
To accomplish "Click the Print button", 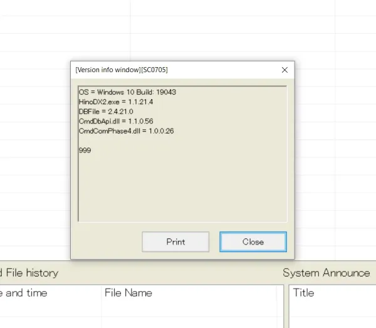I will click(175, 241).
